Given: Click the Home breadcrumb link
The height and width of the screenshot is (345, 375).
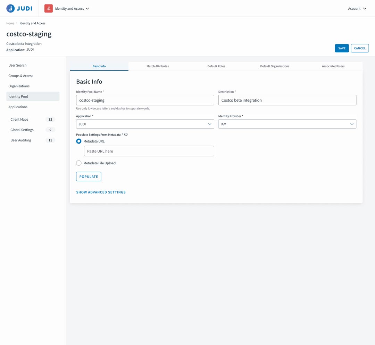Looking at the screenshot, I should point(10,23).
